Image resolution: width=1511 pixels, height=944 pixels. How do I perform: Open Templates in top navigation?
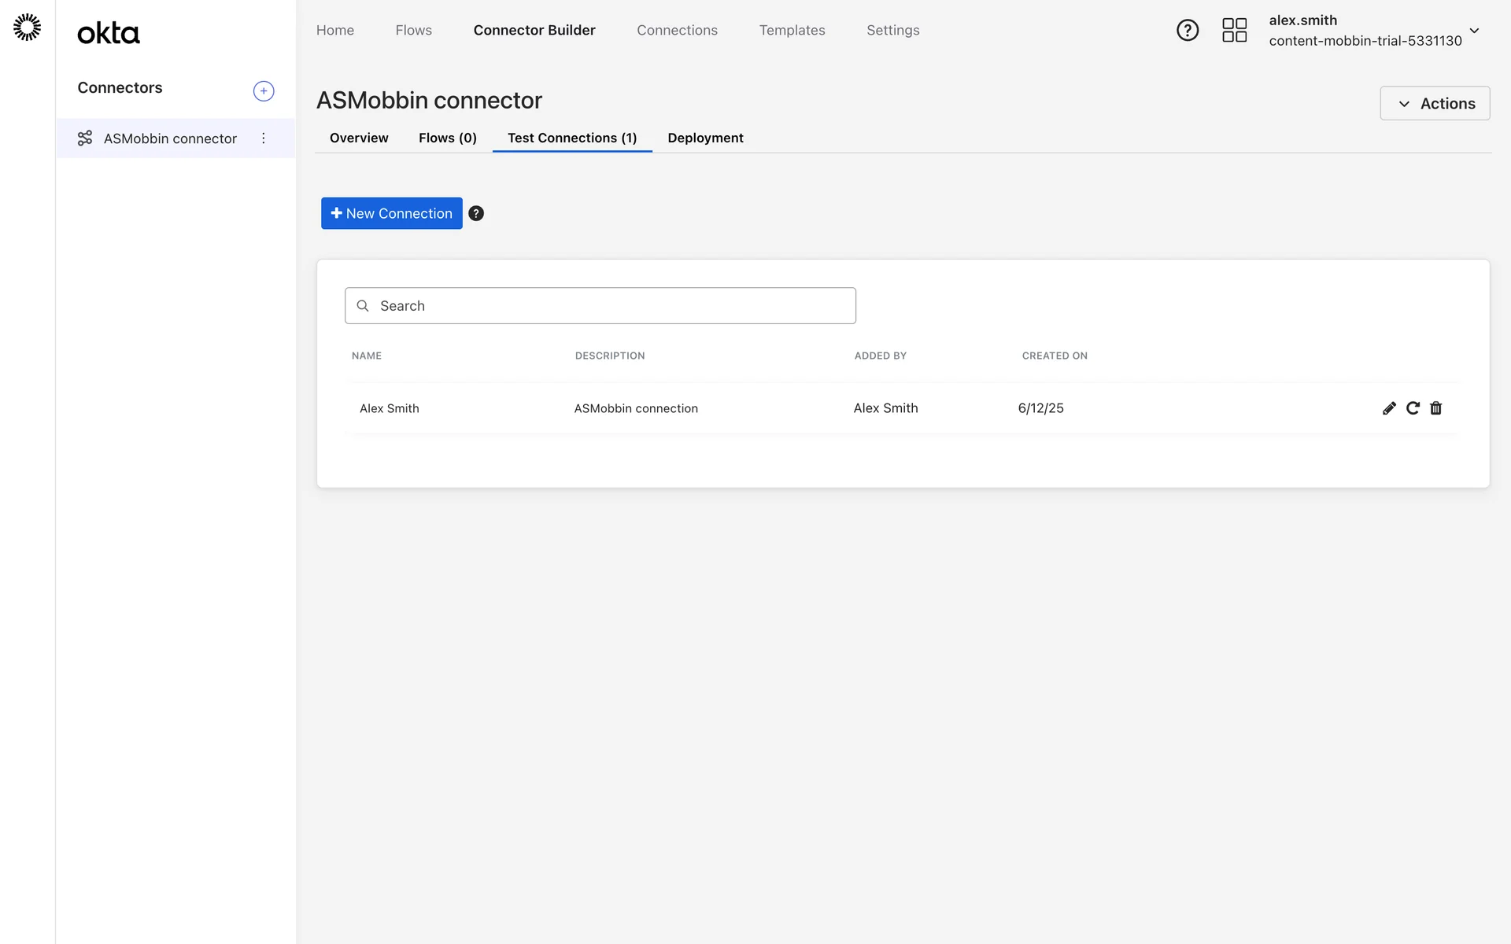[792, 31]
